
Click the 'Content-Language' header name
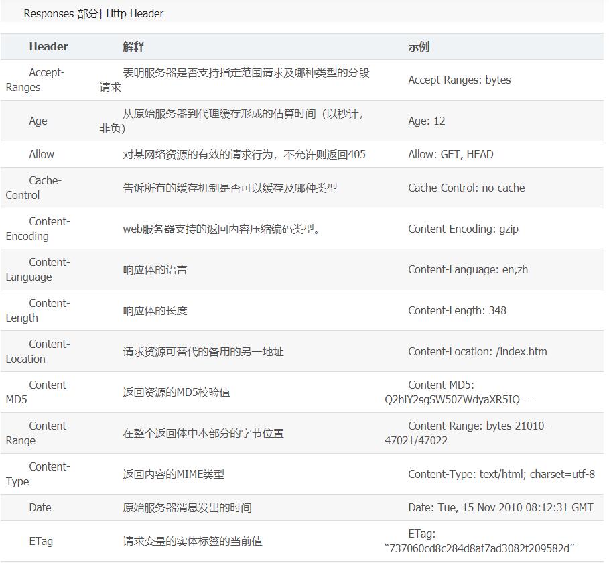(x=38, y=269)
